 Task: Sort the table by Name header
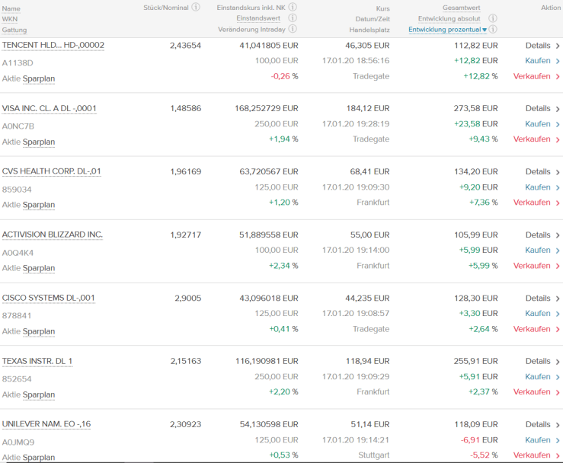11,8
